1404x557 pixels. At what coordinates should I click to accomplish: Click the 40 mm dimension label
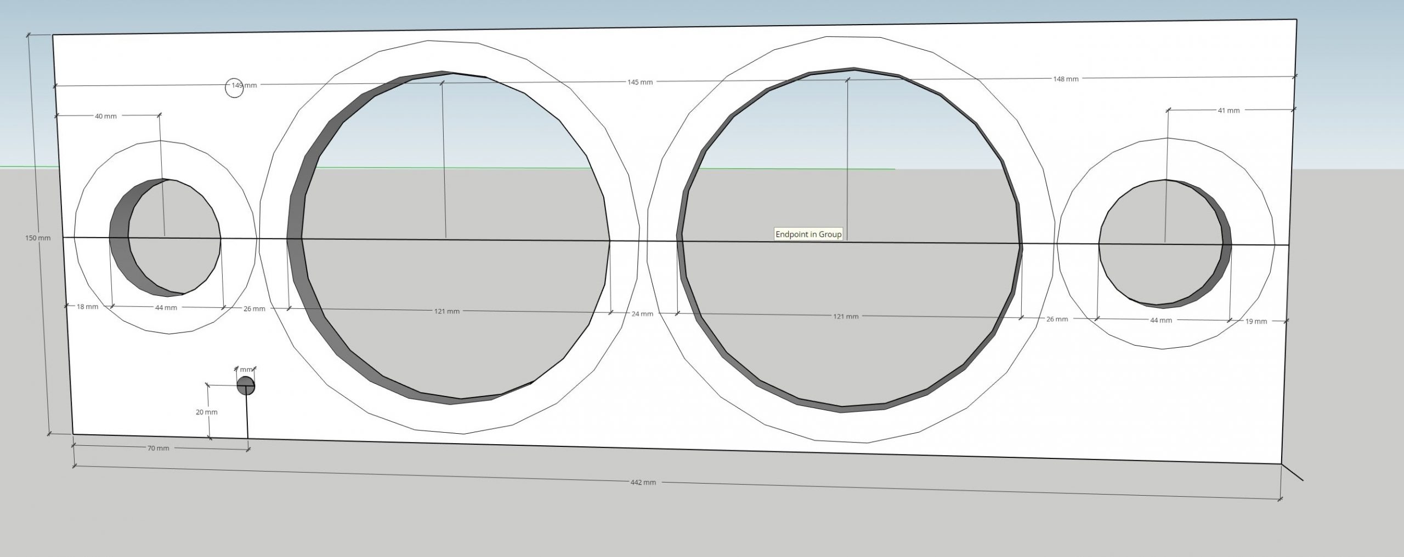(106, 116)
